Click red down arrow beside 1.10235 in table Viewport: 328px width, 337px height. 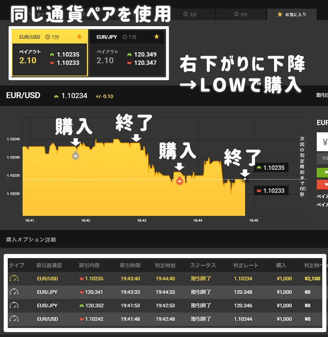(x=82, y=279)
